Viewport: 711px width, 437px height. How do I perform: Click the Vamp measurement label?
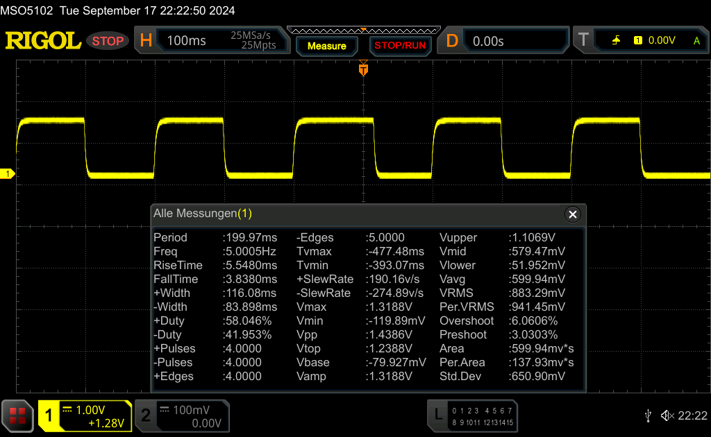[x=311, y=376]
